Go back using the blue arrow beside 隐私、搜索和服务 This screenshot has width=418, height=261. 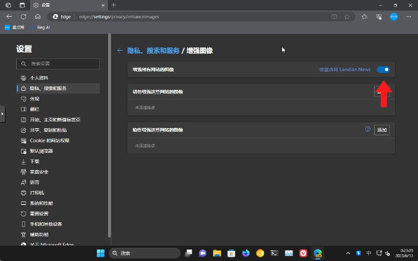coord(120,50)
